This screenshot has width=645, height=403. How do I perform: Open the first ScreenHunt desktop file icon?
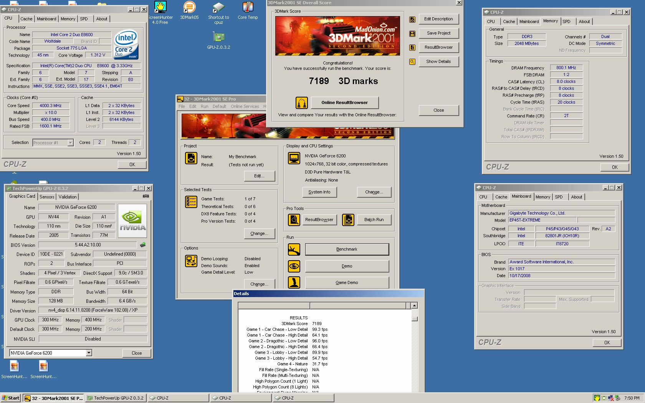point(14,370)
